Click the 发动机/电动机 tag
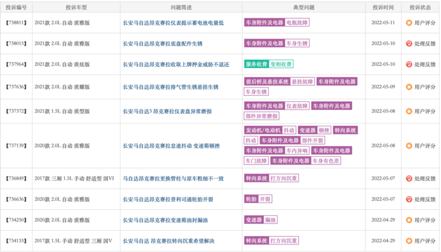Screen dimensions: 441x252 coord(263,130)
